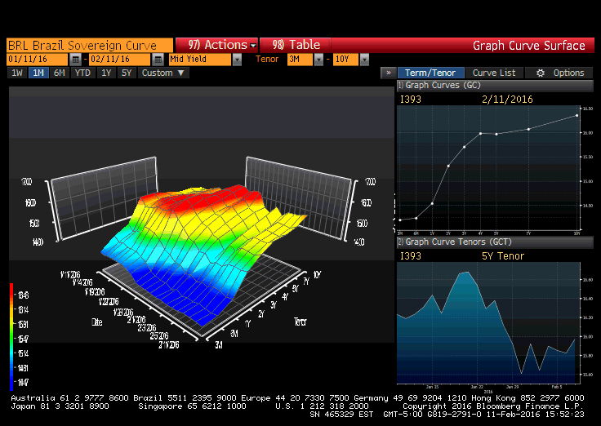The width and height of the screenshot is (601, 426).
Task: Switch to the Curve List tab
Action: tap(494, 73)
